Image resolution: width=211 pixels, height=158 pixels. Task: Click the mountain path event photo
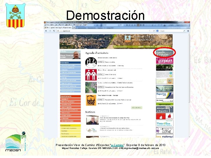click(91, 87)
